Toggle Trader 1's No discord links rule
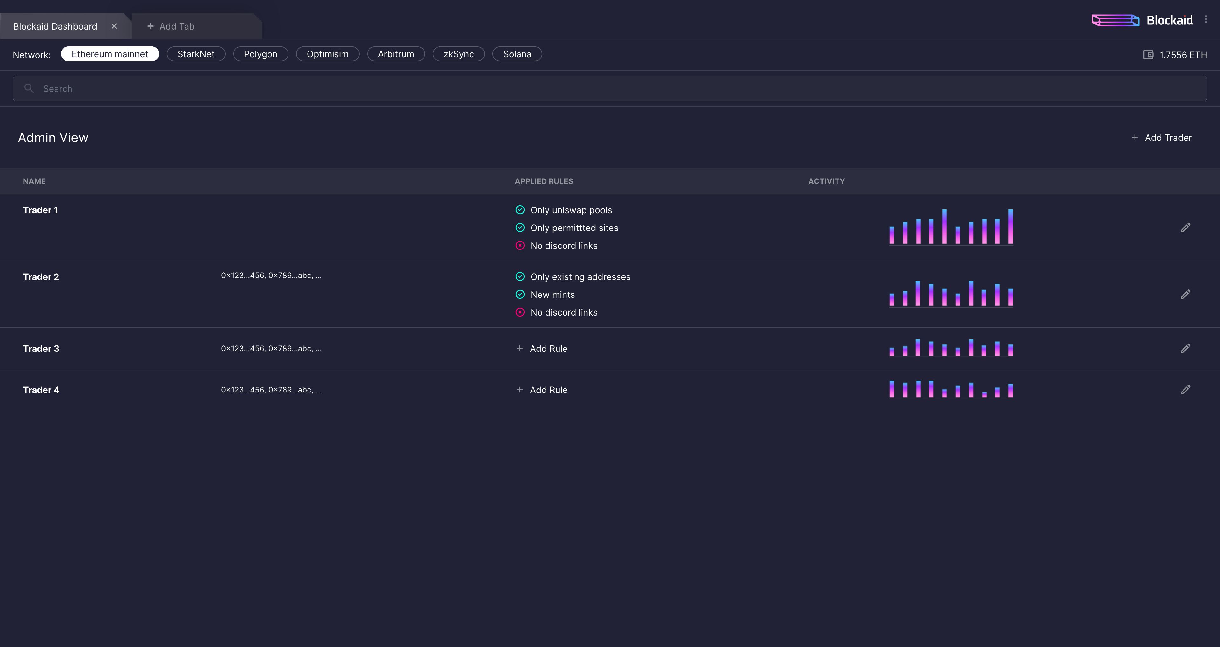The height and width of the screenshot is (647, 1220). pyautogui.click(x=520, y=246)
